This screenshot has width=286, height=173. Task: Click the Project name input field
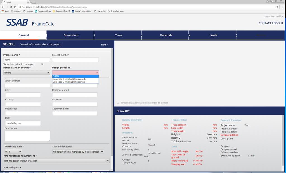(x=27, y=59)
